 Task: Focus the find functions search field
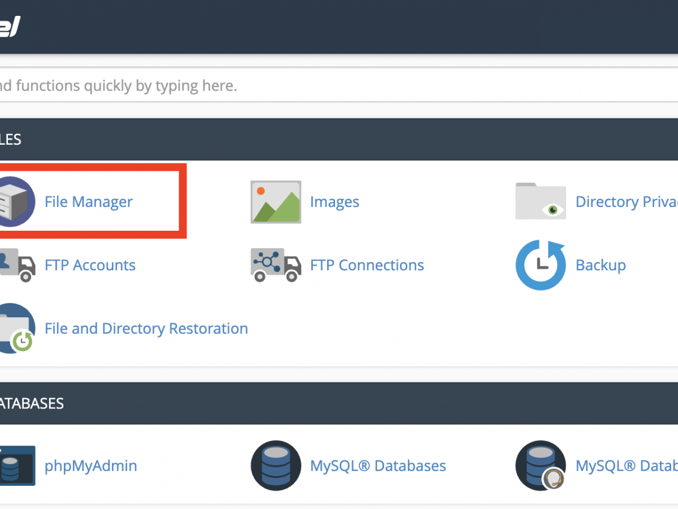339,85
